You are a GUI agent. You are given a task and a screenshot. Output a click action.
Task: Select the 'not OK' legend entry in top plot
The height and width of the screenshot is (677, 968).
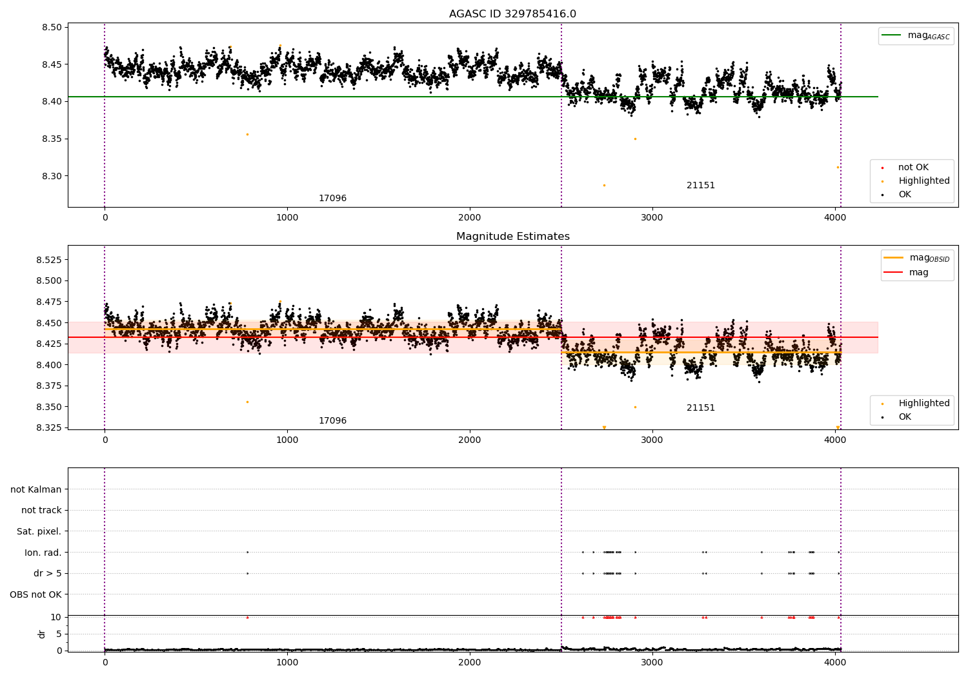pos(913,168)
